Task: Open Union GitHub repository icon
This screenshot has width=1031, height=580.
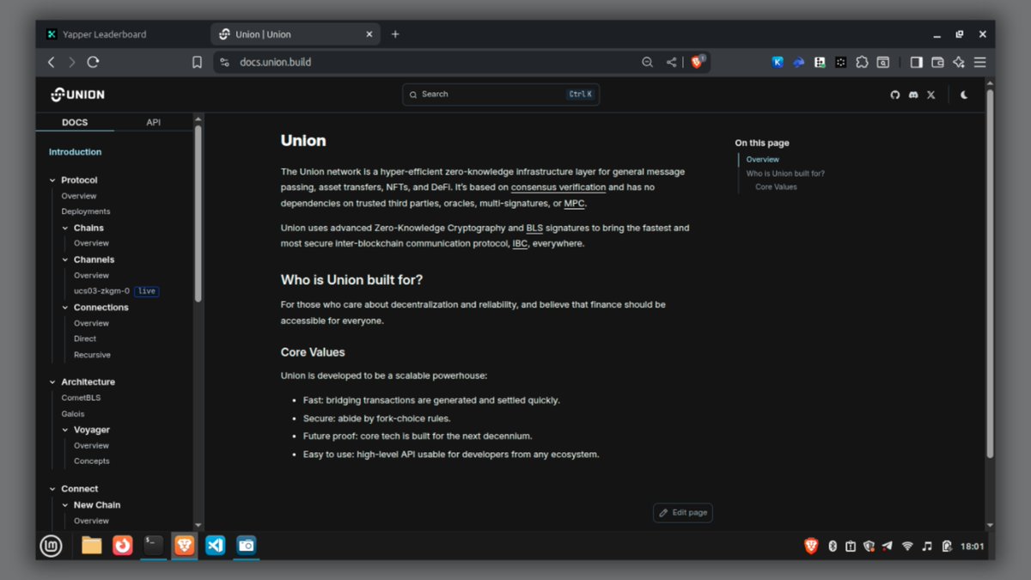Action: click(894, 95)
